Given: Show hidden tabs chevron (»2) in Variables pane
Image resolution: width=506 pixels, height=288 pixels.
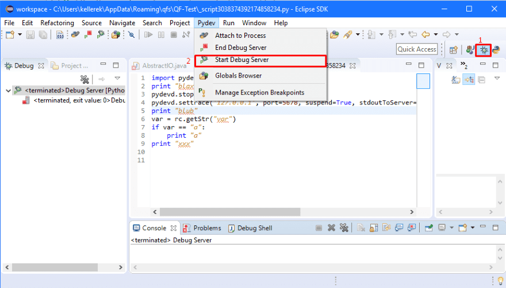Looking at the screenshot, I should tap(464, 65).
